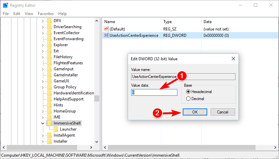Open the File menu
This screenshot has width=279, height=159.
[x=6, y=14]
